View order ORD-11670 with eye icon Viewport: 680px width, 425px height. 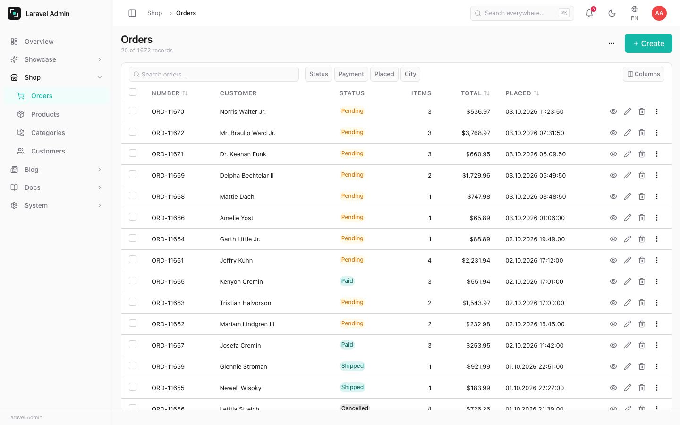click(x=613, y=111)
